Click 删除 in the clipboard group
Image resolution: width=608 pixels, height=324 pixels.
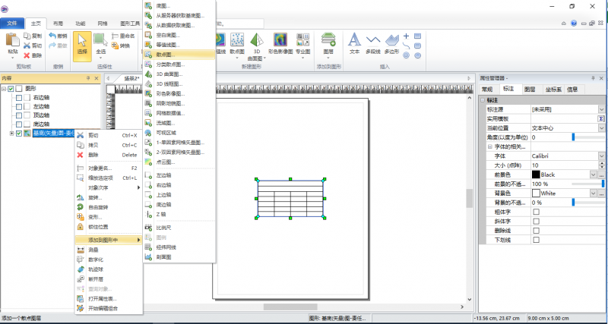32,55
